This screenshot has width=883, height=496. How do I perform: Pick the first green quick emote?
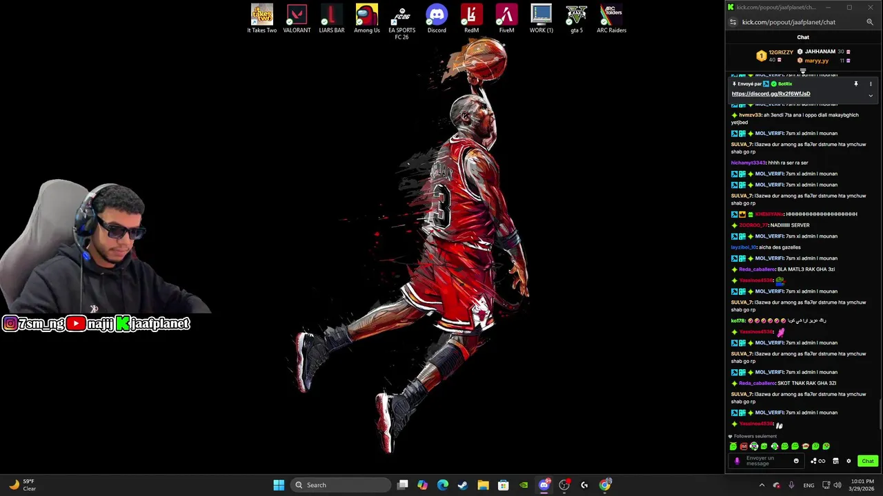pos(733,446)
